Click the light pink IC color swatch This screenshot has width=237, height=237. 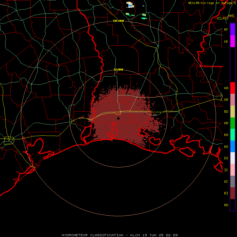233,170
